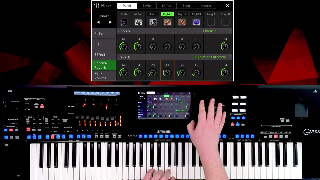
Task: Click the reverb value 20
Action: pos(153,65)
